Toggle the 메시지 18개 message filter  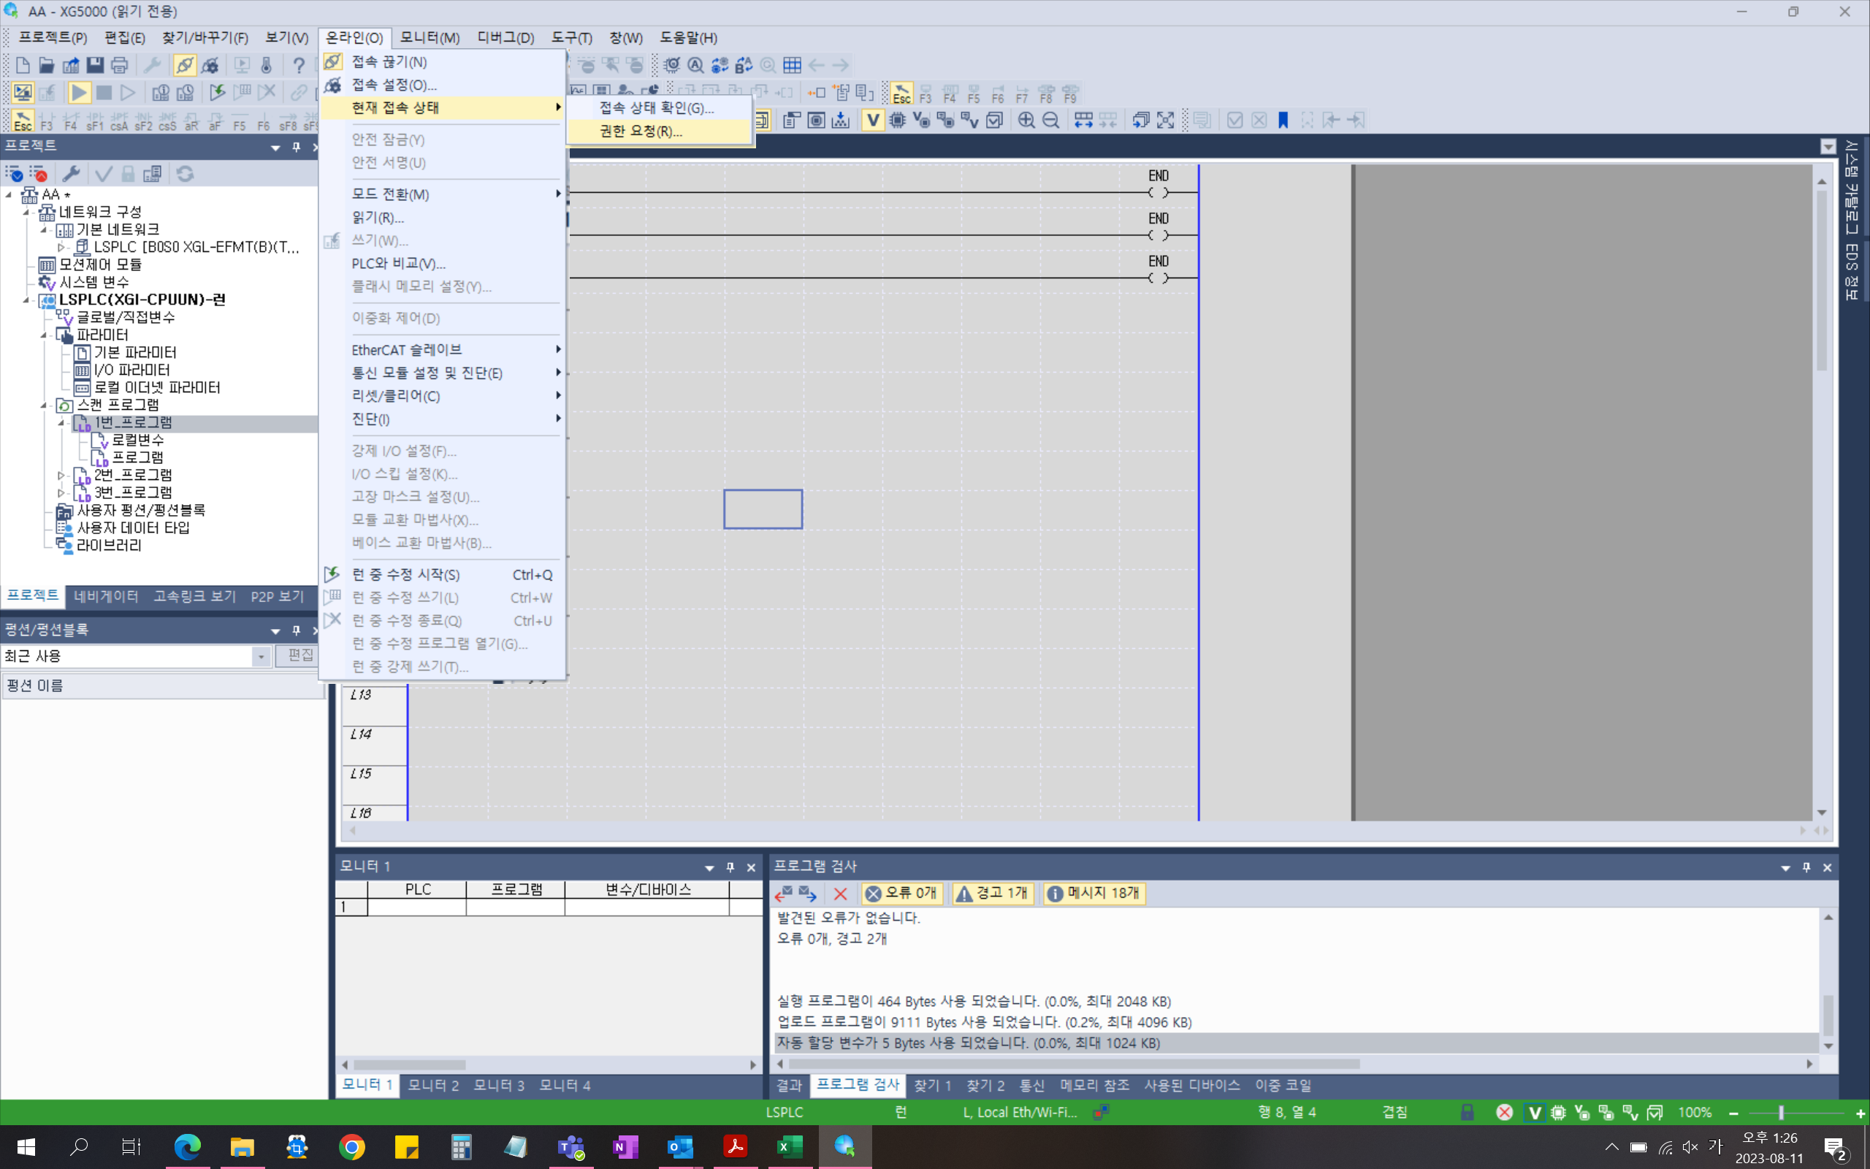pyautogui.click(x=1094, y=893)
